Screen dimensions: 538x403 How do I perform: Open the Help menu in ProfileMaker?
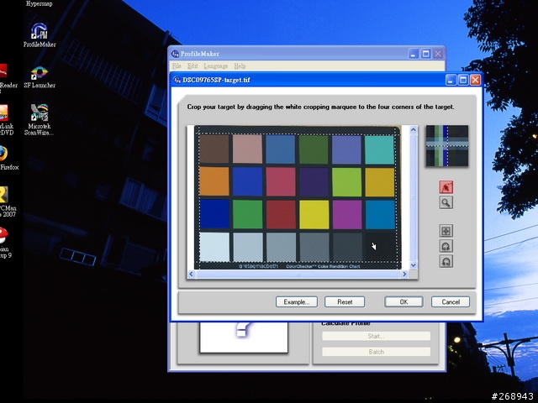240,65
